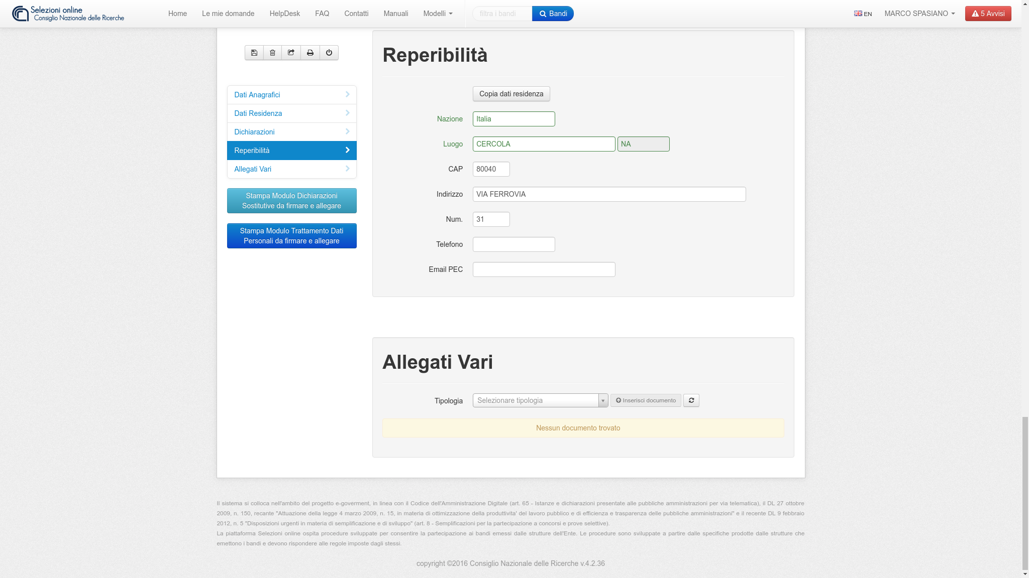Click the Selezioni online CNR logo
This screenshot has height=578, width=1029.
pos(68,14)
